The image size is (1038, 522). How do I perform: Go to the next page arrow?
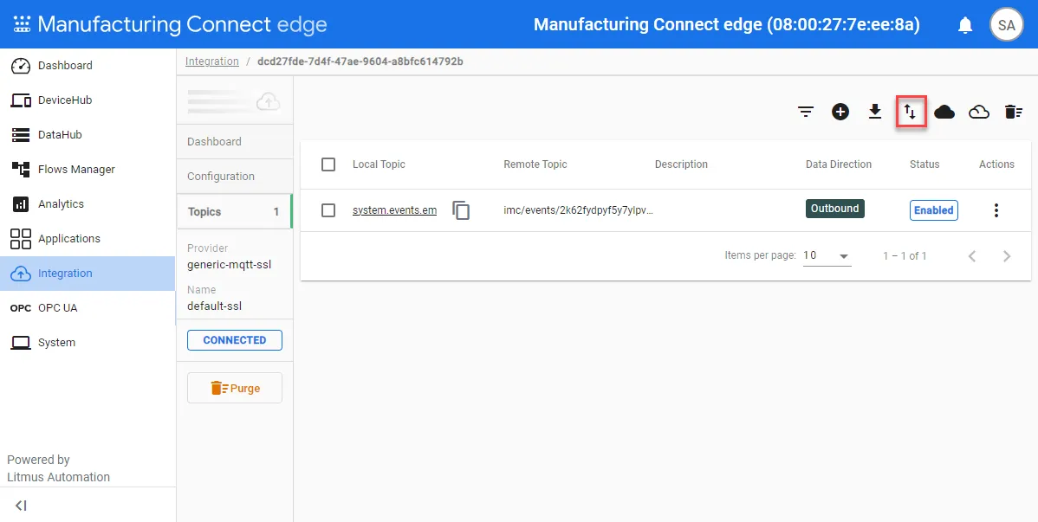pos(1007,256)
